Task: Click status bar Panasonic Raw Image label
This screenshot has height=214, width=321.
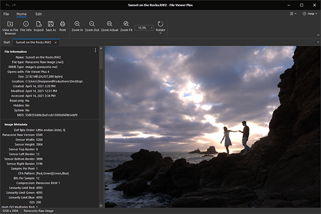Action: click(x=39, y=211)
